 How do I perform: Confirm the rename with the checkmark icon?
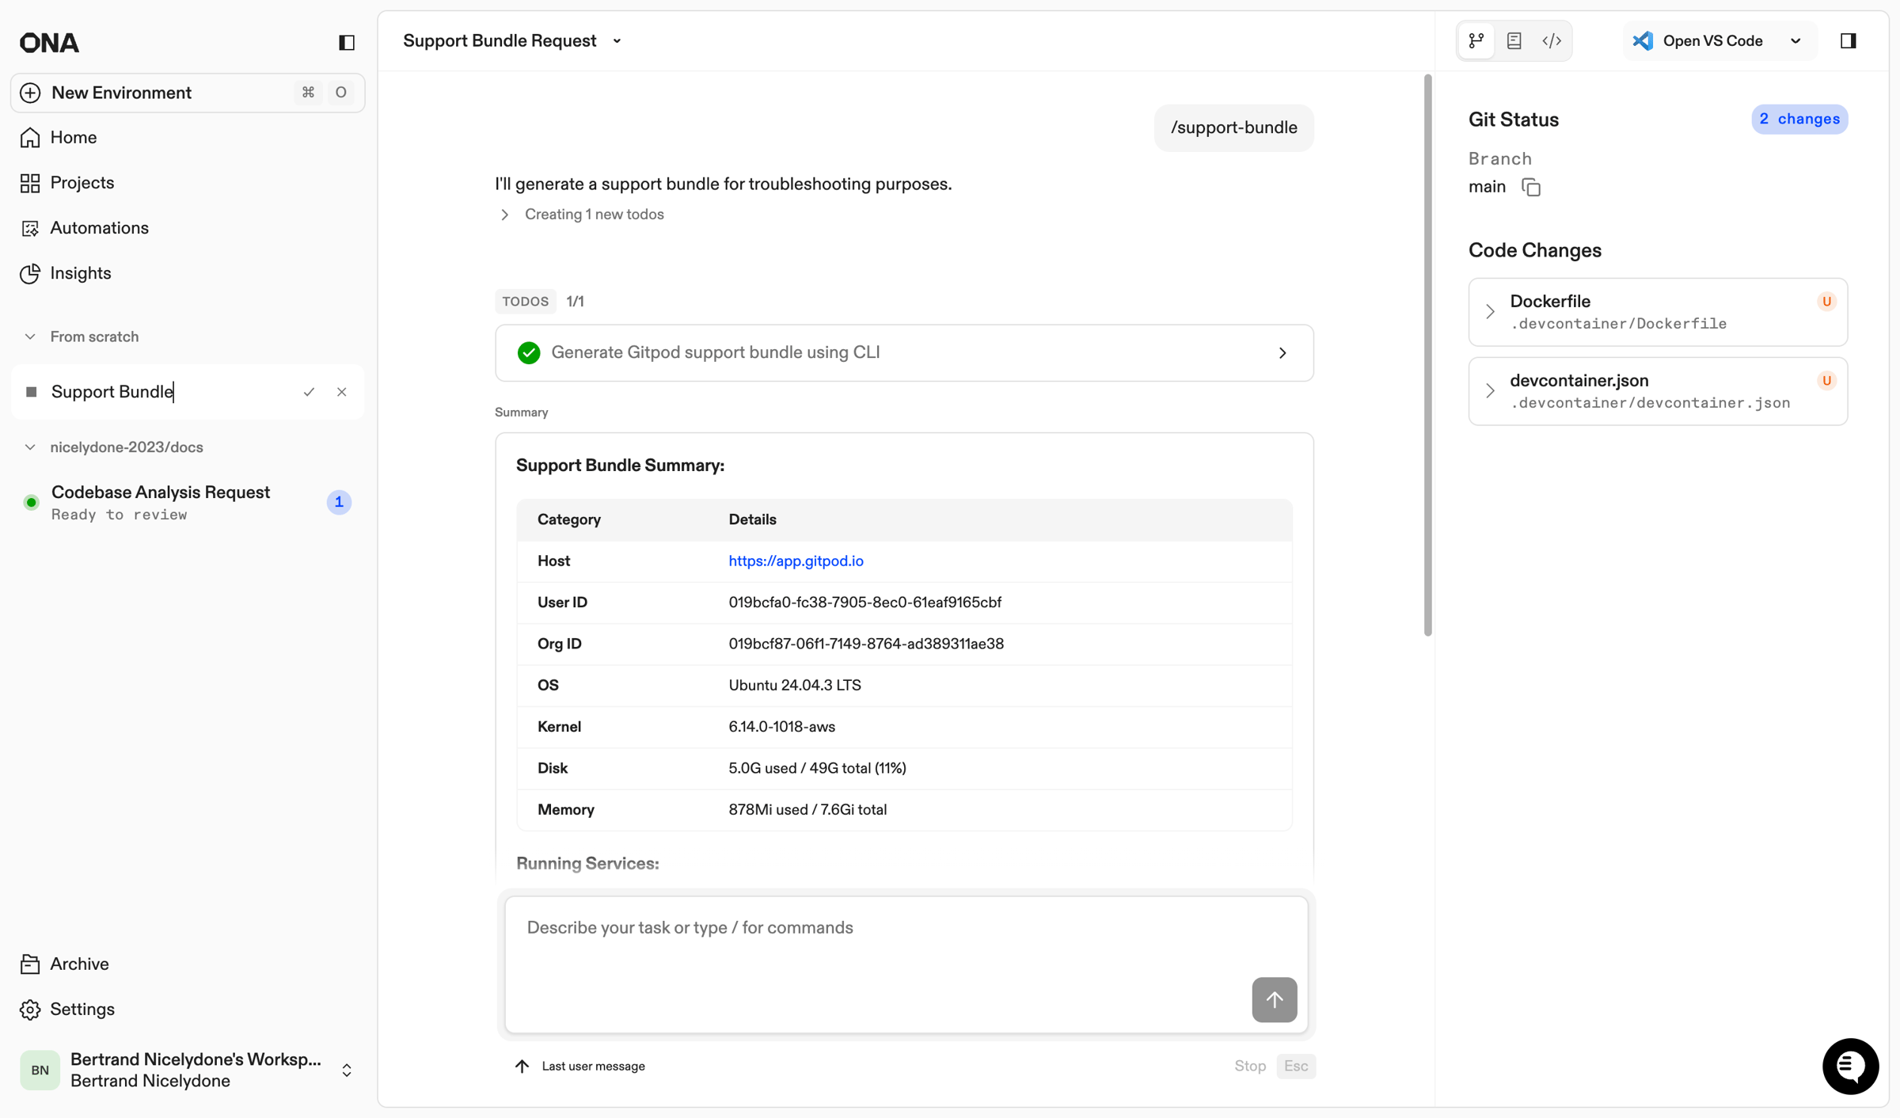(x=309, y=392)
